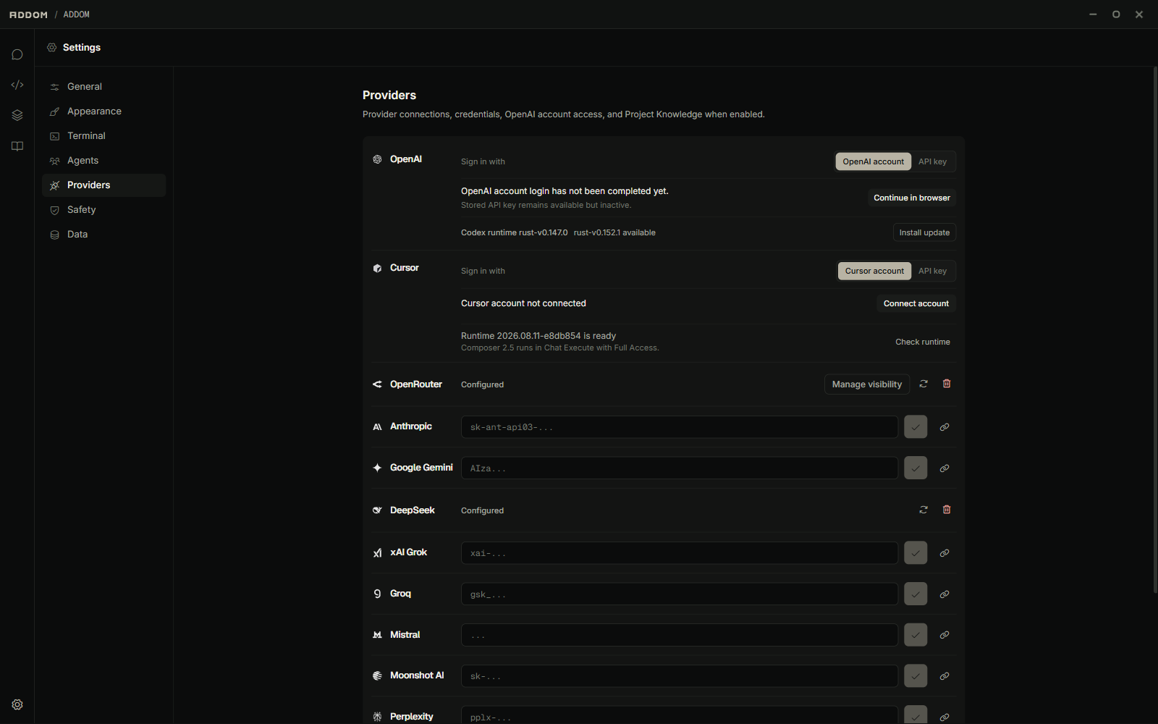
Task: Select Cursor account sign-in option
Action: click(x=874, y=271)
